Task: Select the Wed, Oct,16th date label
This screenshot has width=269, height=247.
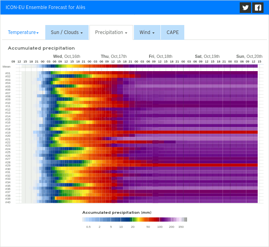Action: pyautogui.click(x=66, y=56)
